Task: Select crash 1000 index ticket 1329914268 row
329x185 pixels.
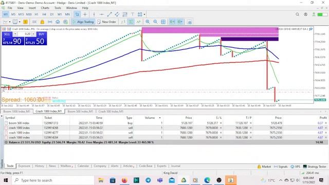Action: [166, 128]
